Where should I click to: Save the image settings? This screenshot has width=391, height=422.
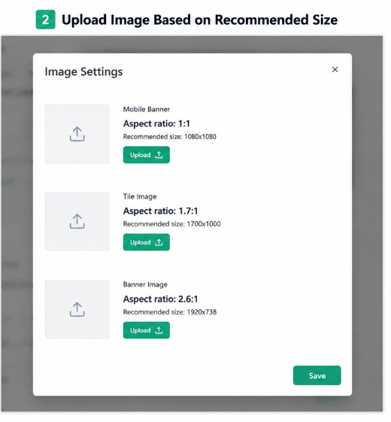pyautogui.click(x=317, y=375)
